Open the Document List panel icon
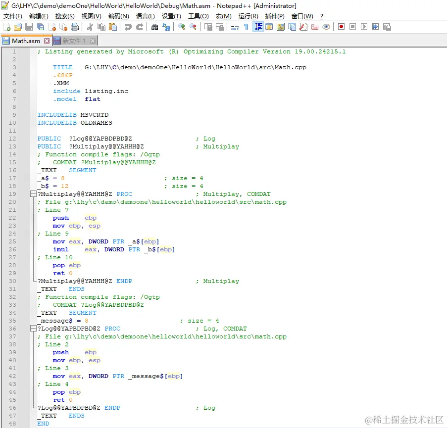 pos(292,27)
